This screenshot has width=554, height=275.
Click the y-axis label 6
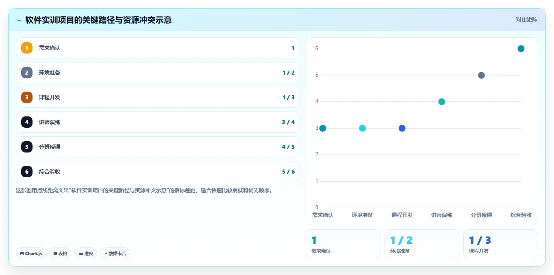[x=317, y=49]
